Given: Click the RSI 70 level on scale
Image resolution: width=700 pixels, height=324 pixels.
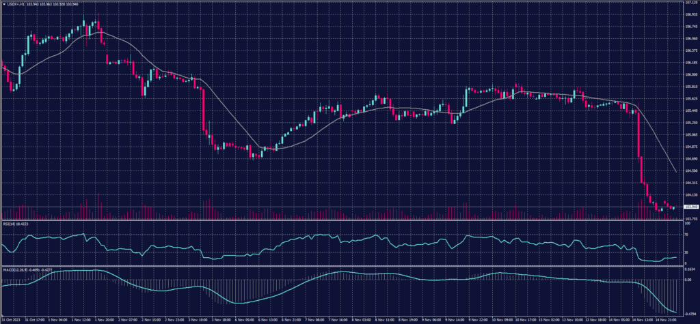Looking at the screenshot, I should 686,234.
